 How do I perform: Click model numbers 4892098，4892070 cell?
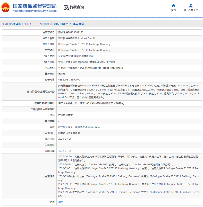69,80
